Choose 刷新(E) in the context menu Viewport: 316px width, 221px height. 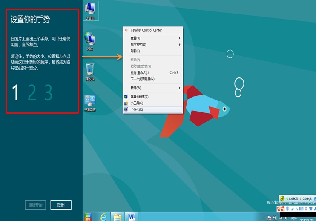[x=153, y=51]
